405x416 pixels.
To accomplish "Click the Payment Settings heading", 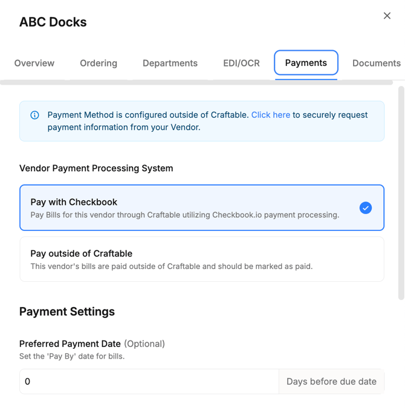I will pyautogui.click(x=67, y=311).
